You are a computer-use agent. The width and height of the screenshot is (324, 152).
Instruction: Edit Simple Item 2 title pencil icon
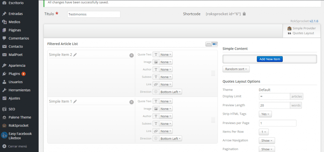[75, 55]
